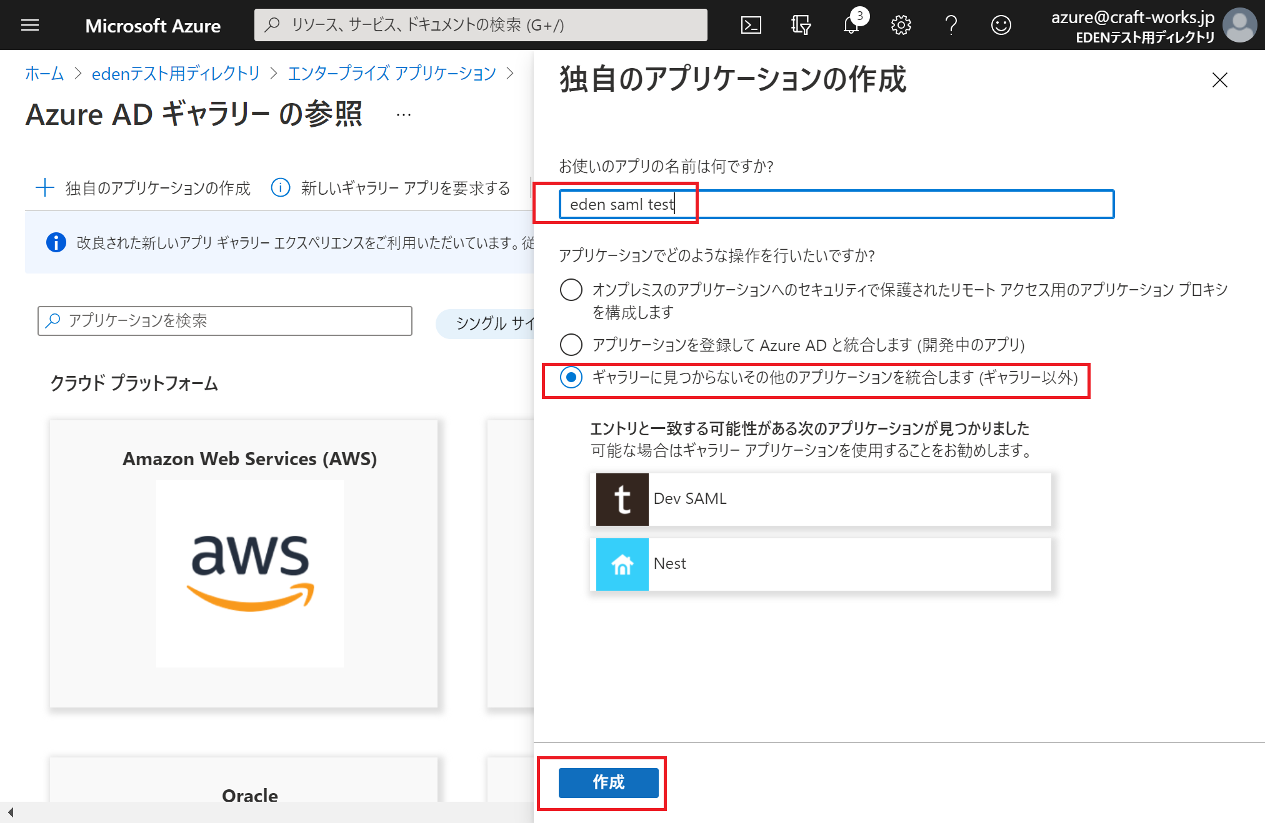Viewport: 1265px width, 823px height.
Task: Click the magnifier icon in the application search box
Action: click(54, 320)
